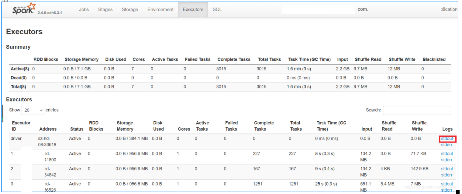Sort executors by Storage Memory column
This screenshot has width=462, height=194.
[x=125, y=126]
